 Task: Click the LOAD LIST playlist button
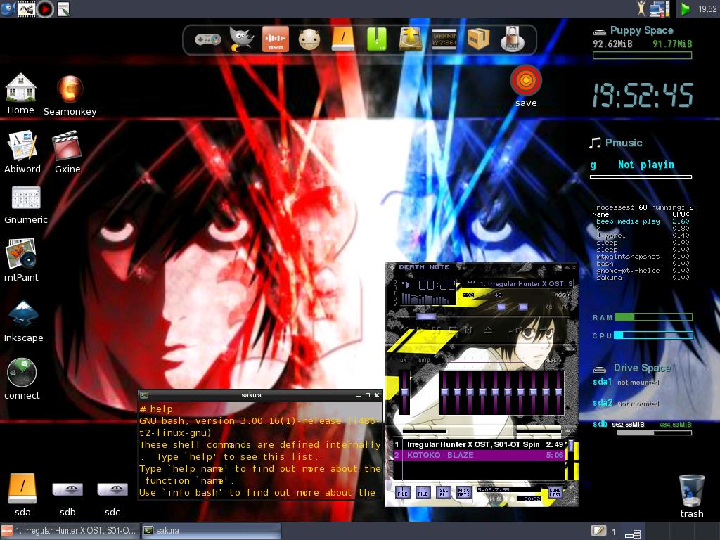tap(555, 492)
